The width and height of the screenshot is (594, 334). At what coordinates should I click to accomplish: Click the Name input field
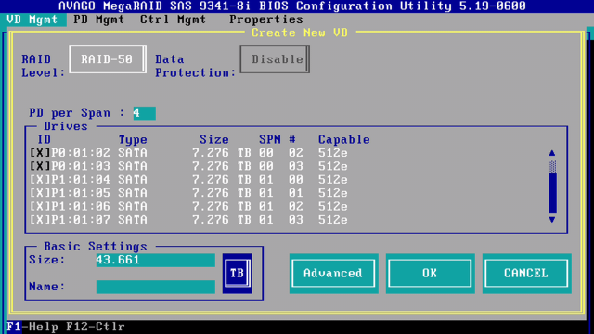(155, 287)
